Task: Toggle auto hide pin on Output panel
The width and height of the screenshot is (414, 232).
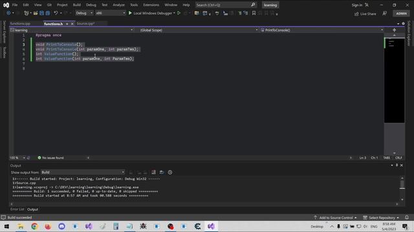Action: pos(397,165)
